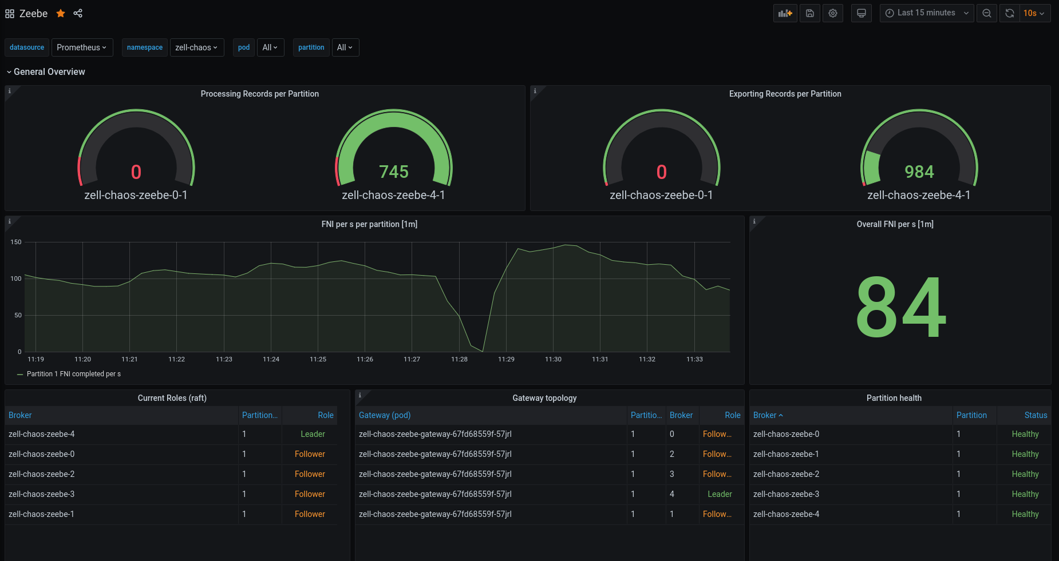Open Exporting Records per Partition panel title menu
Image resolution: width=1059 pixels, height=561 pixels.
point(785,94)
